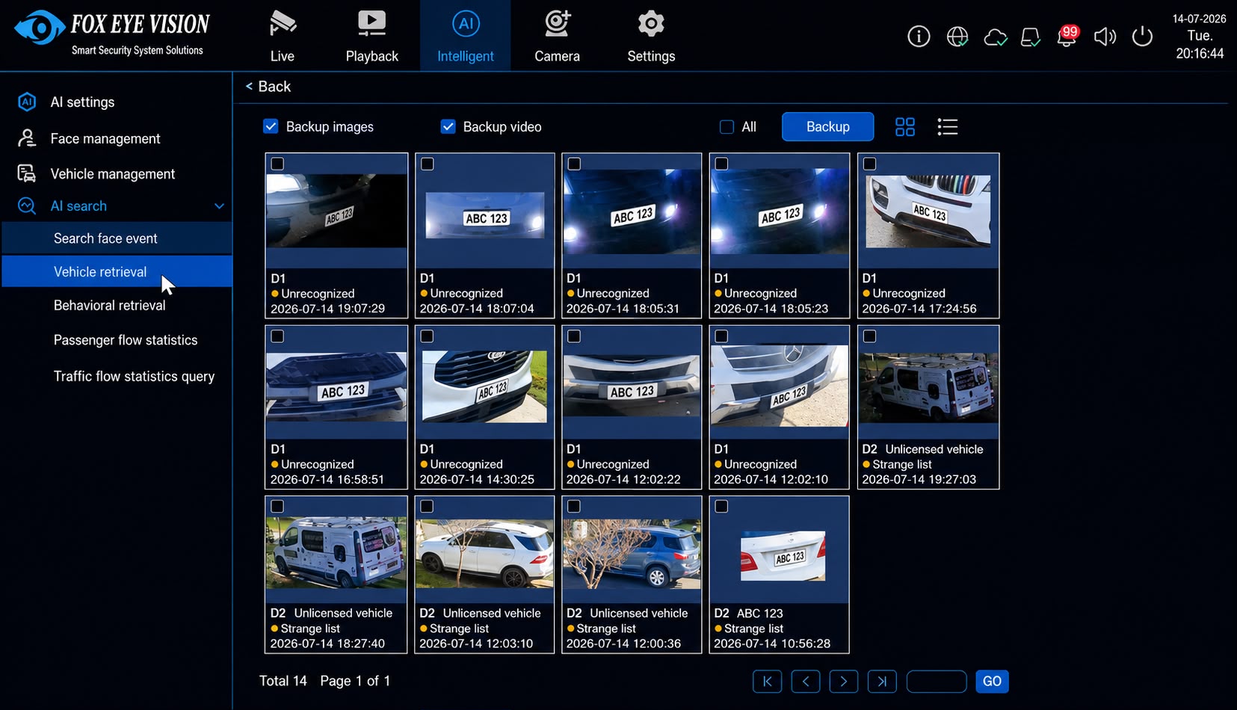Check the 19:07:29 capture checkbox
The image size is (1237, 710).
tap(277, 164)
